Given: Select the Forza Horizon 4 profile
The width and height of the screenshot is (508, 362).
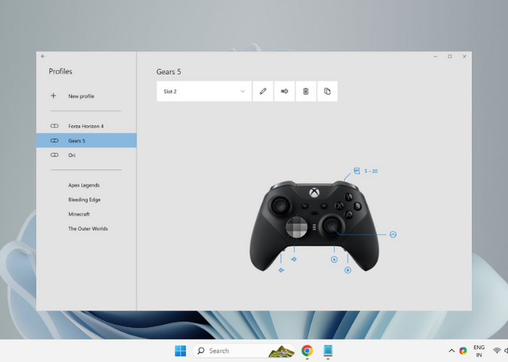Looking at the screenshot, I should [x=86, y=126].
